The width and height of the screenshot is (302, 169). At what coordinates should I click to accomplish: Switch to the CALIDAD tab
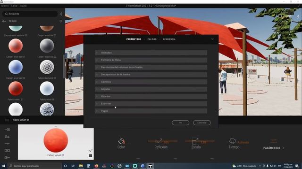[x=152, y=39]
